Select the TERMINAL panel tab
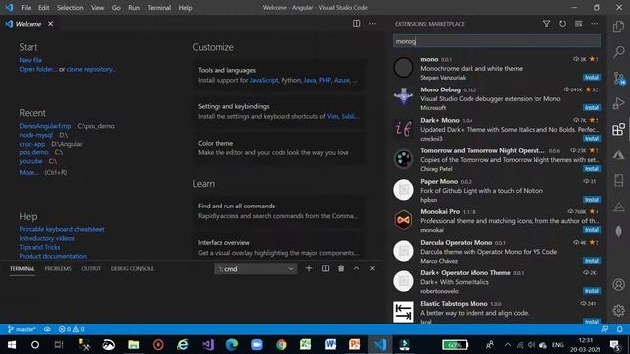The height and width of the screenshot is (354, 630). (23, 268)
